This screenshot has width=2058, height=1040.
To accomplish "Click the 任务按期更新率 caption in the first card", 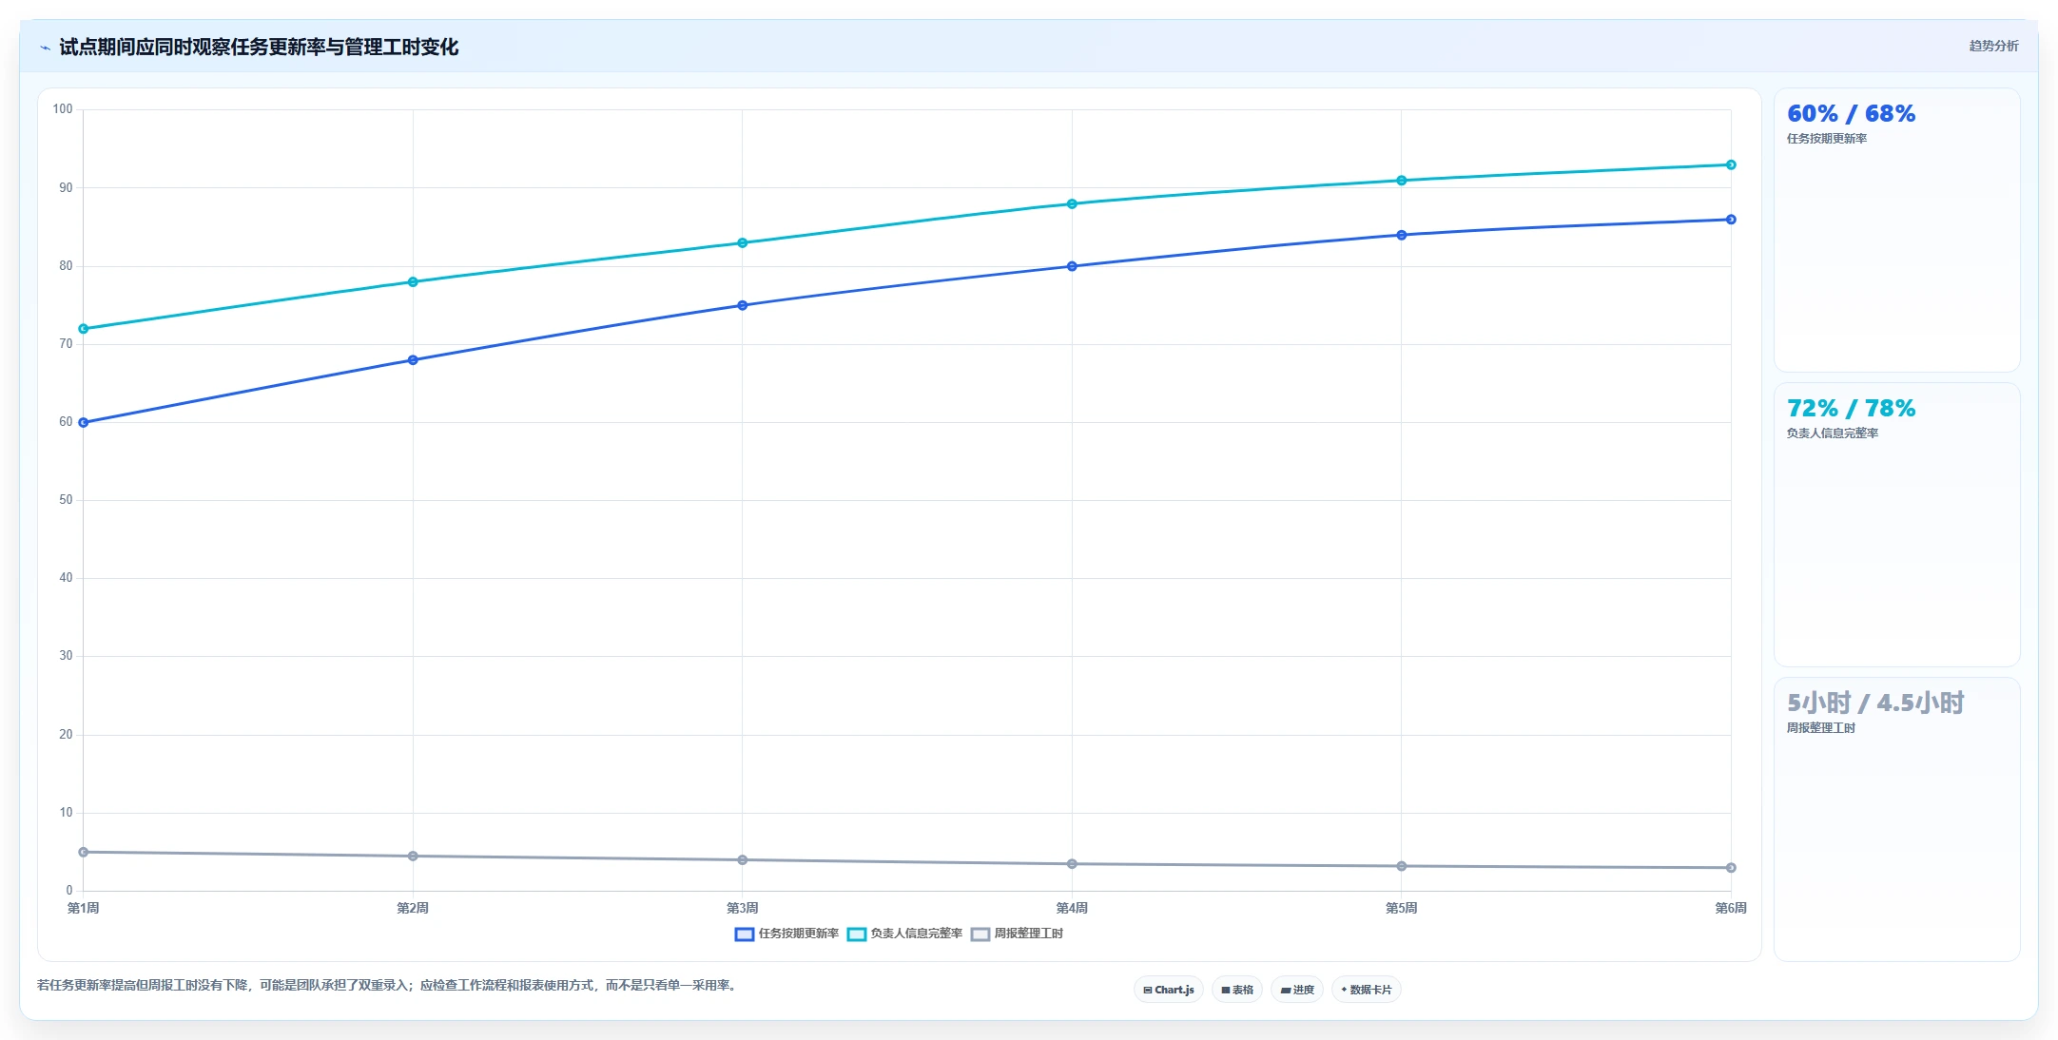I will pyautogui.click(x=1826, y=139).
